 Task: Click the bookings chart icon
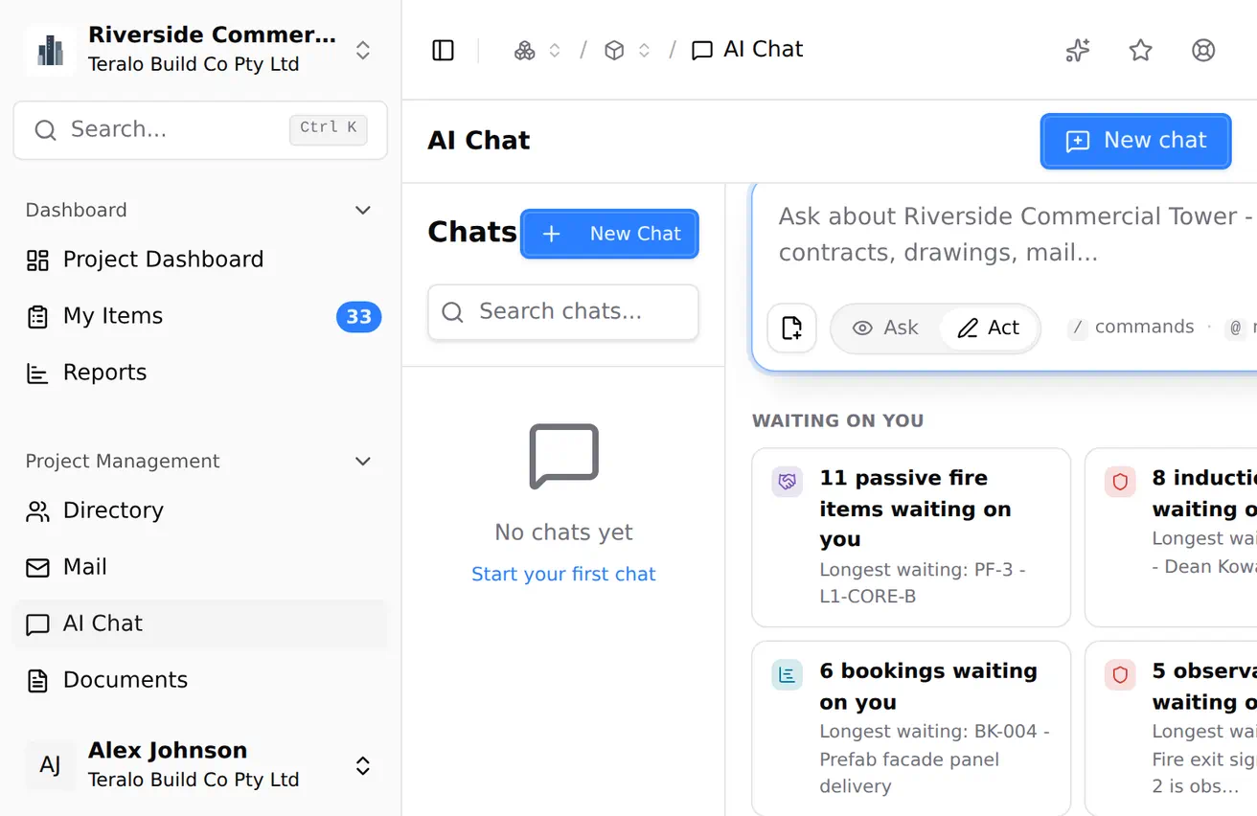pyautogui.click(x=787, y=675)
